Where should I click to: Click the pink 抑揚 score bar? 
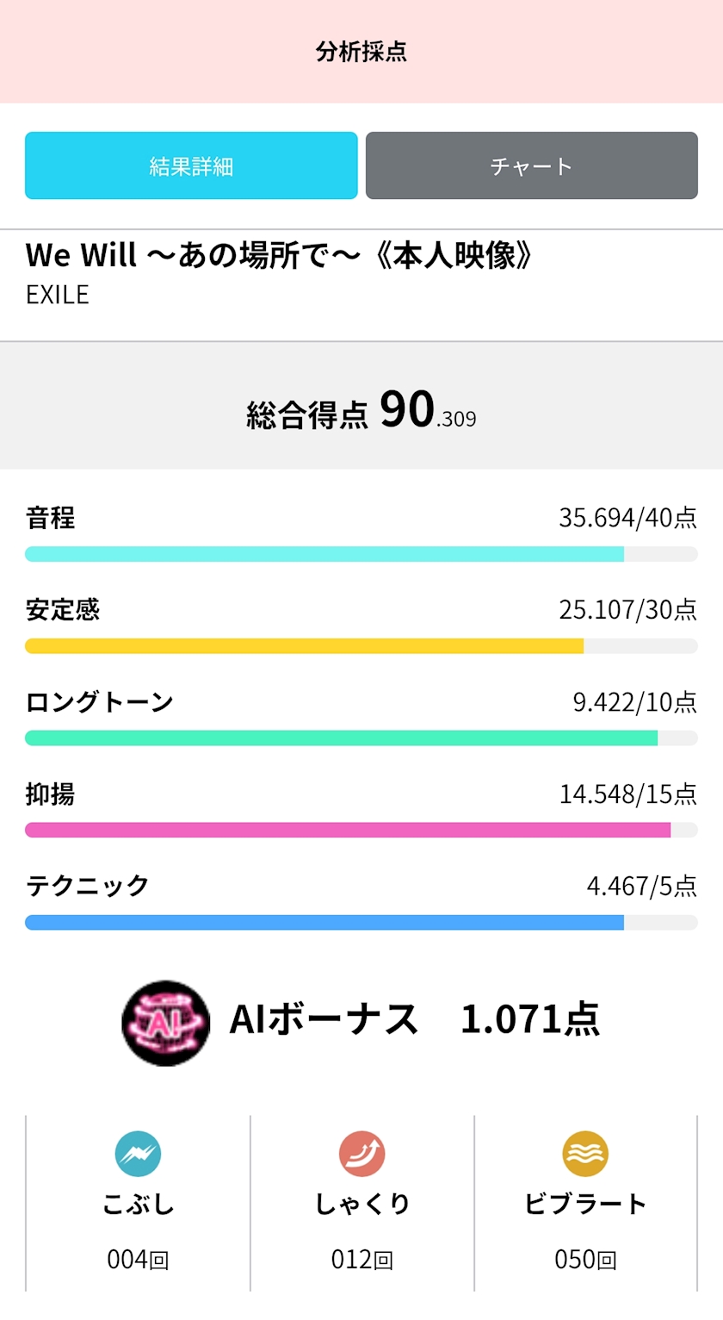(348, 830)
